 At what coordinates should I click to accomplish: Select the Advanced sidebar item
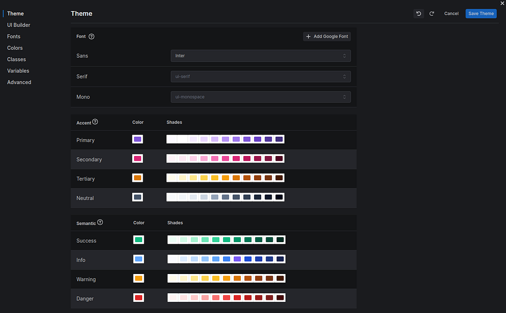19,82
